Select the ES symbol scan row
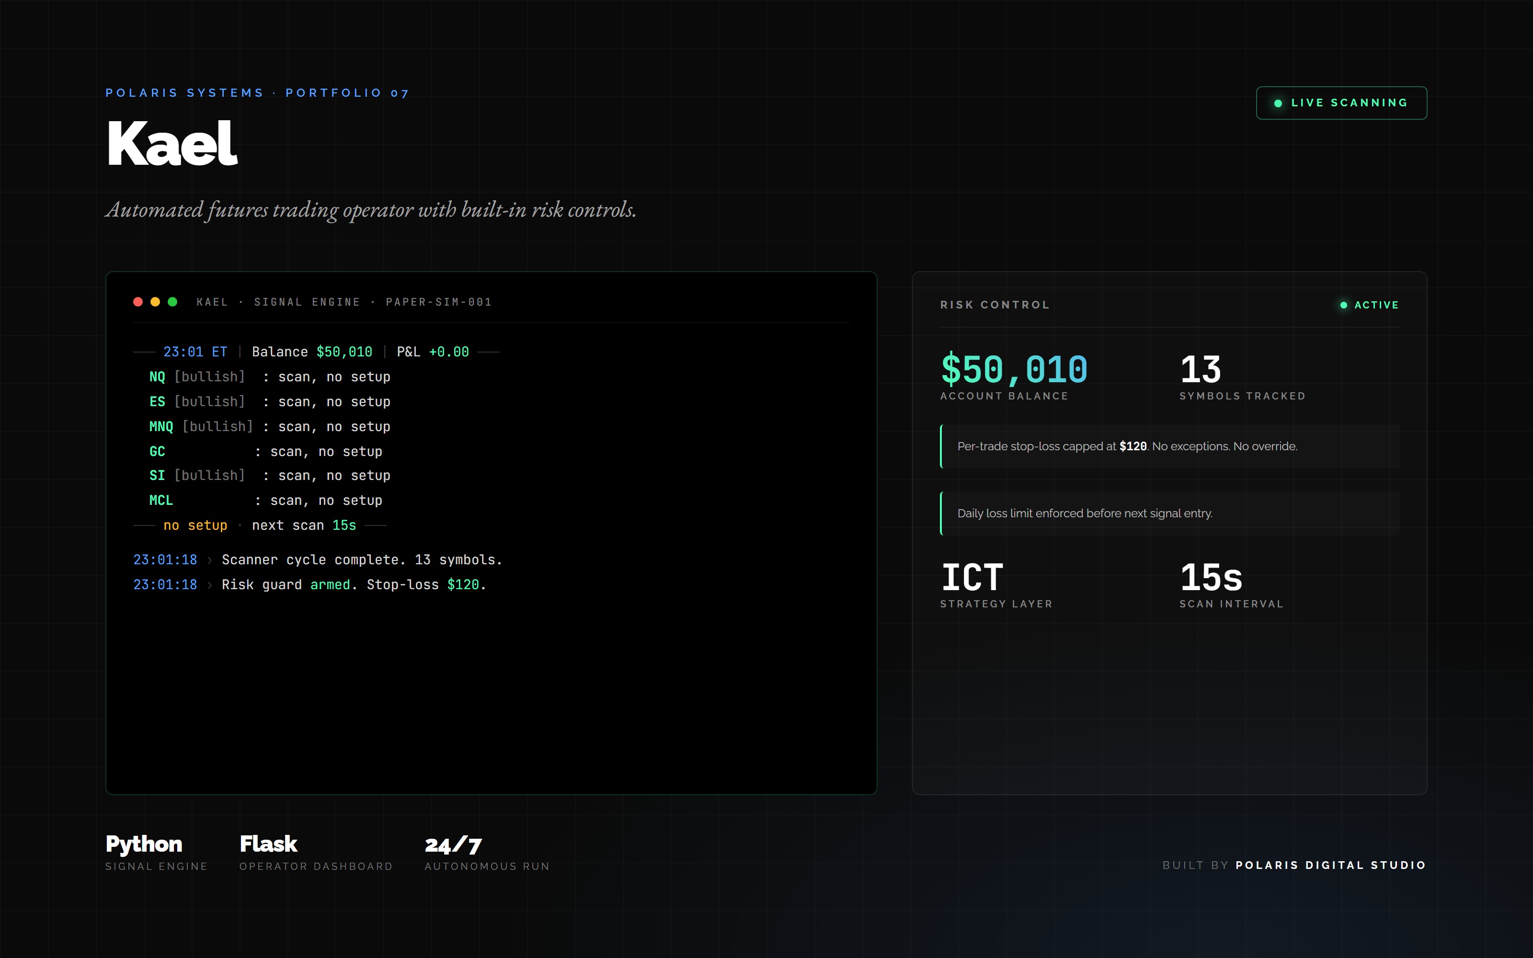The image size is (1533, 958). coord(270,402)
